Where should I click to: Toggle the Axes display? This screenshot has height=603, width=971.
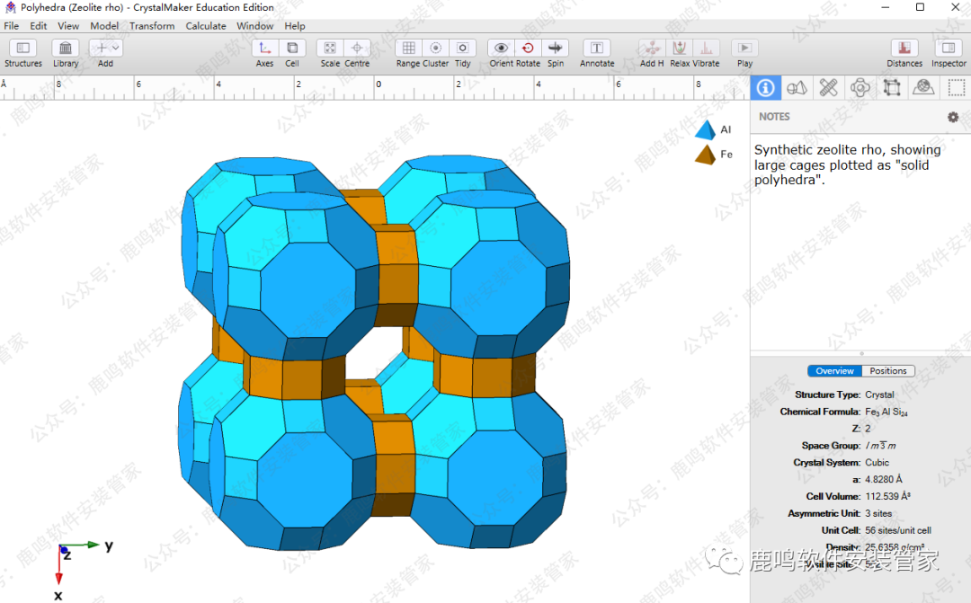(x=264, y=49)
